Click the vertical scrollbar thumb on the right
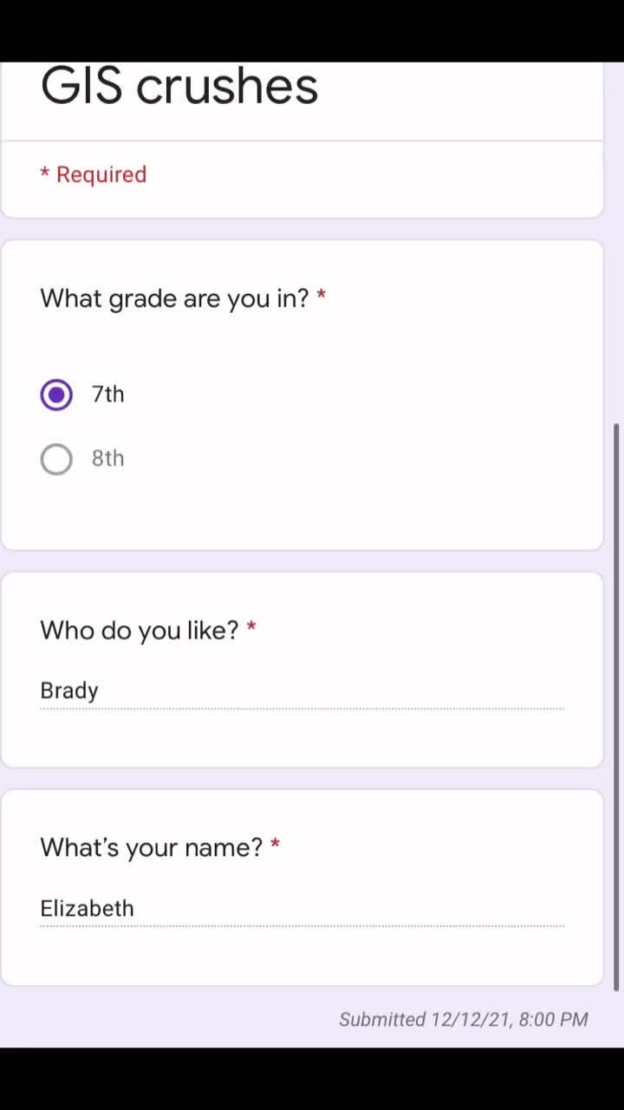 [617, 707]
